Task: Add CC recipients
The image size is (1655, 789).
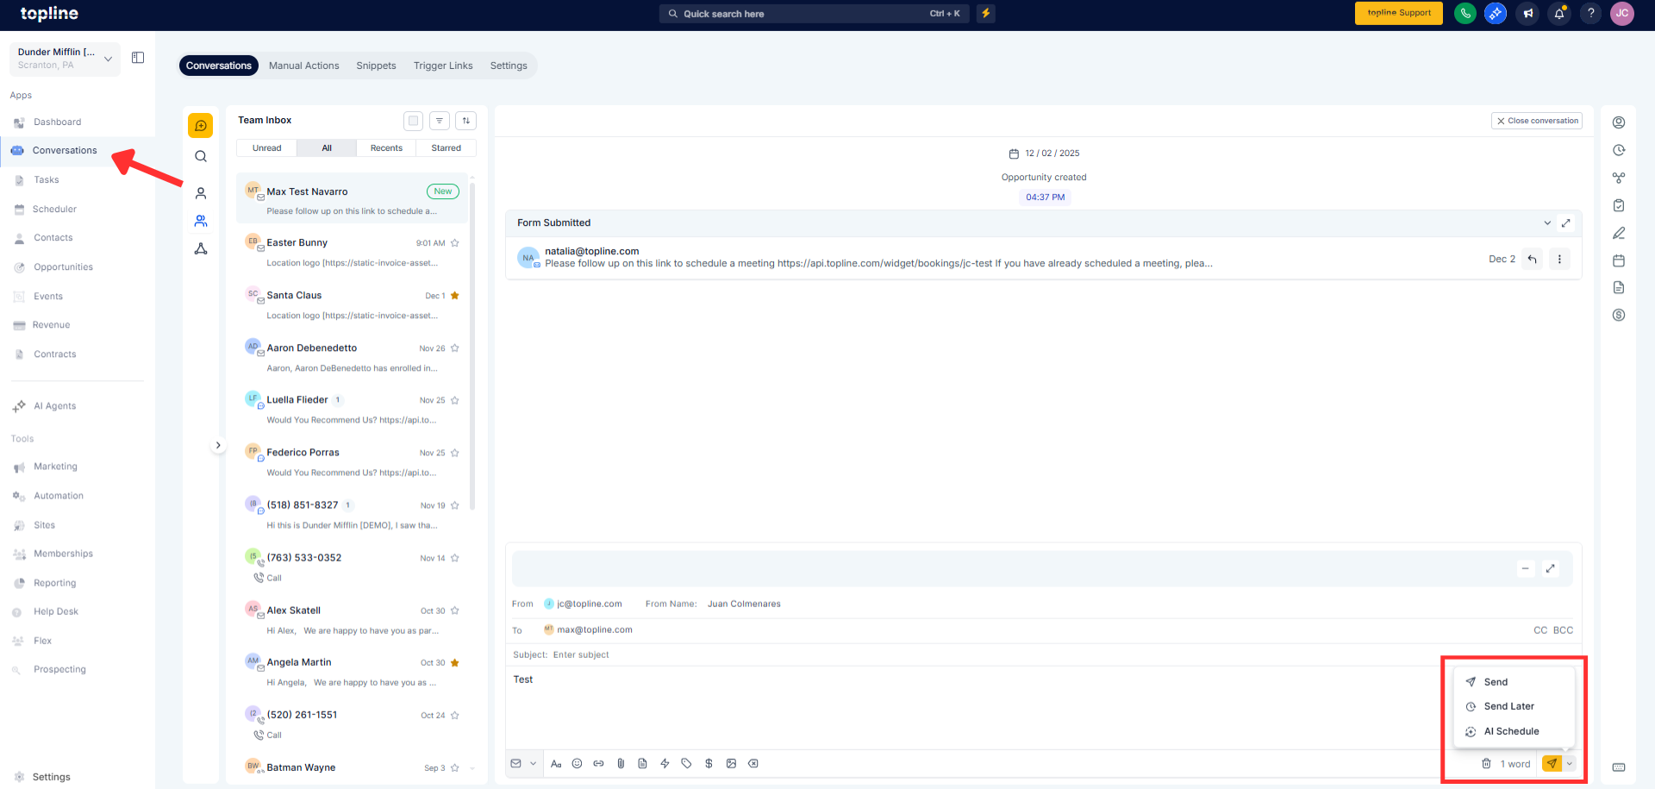Action: (1540, 630)
